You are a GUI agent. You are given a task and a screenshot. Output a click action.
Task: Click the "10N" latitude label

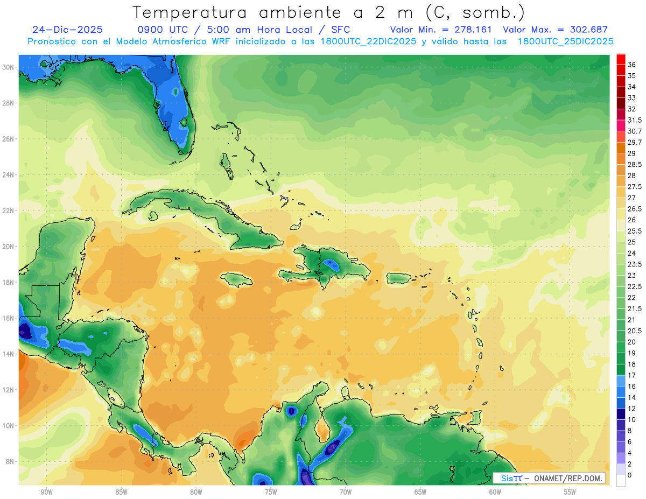[9, 426]
